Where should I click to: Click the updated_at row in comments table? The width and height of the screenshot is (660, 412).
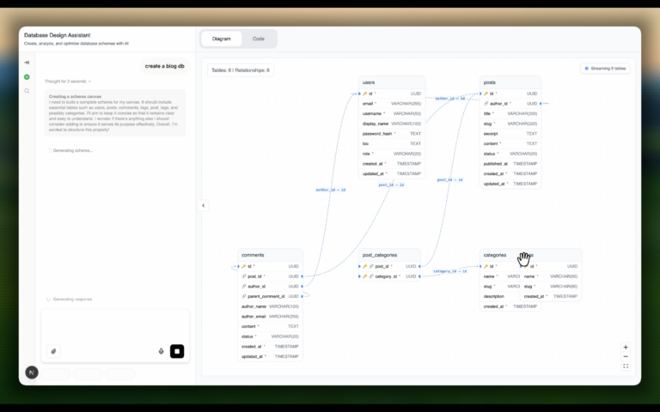tap(270, 356)
